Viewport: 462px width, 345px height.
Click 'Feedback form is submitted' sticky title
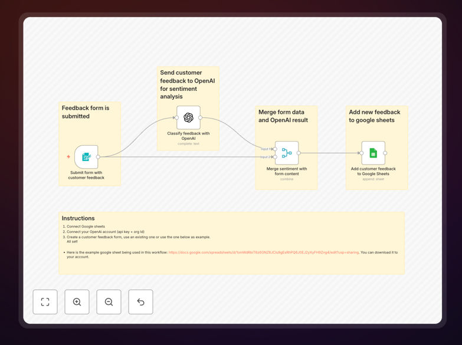[x=86, y=112]
